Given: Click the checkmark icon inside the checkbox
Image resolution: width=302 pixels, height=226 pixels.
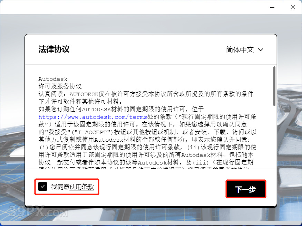Looking at the screenshot, I should tap(42, 187).
